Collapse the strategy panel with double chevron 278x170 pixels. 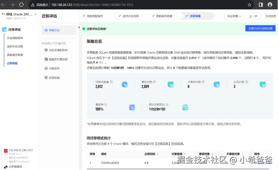[79, 27]
